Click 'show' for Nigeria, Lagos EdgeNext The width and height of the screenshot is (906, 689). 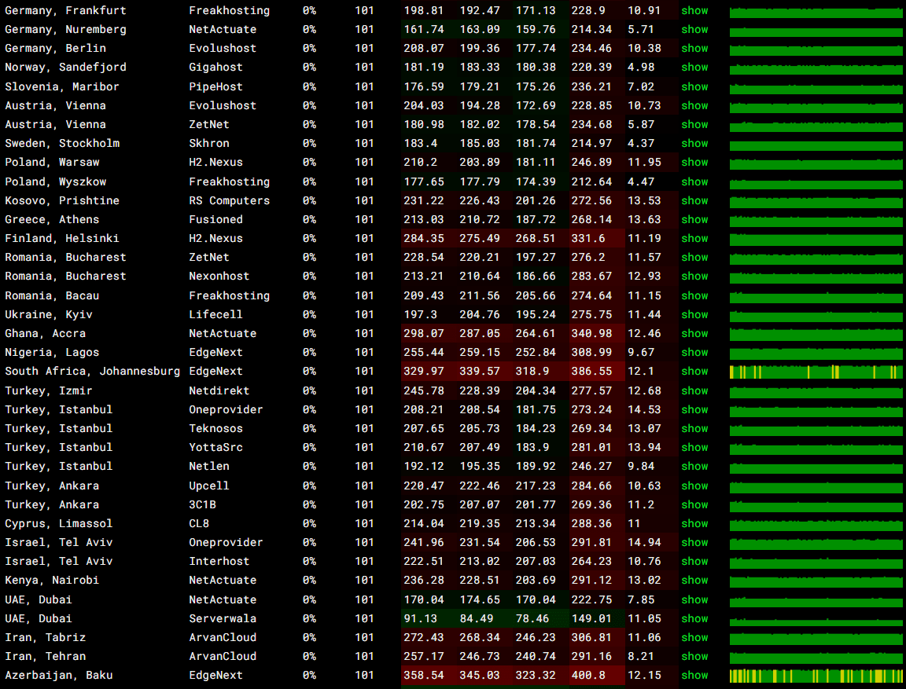(694, 352)
